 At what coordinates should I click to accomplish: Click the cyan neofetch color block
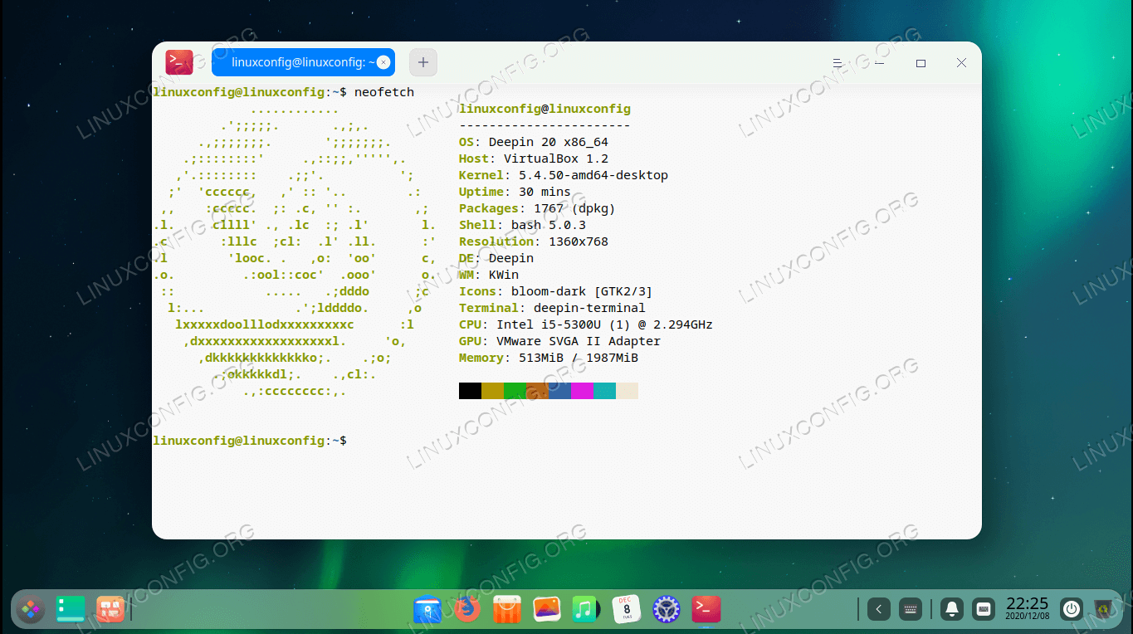click(x=604, y=391)
